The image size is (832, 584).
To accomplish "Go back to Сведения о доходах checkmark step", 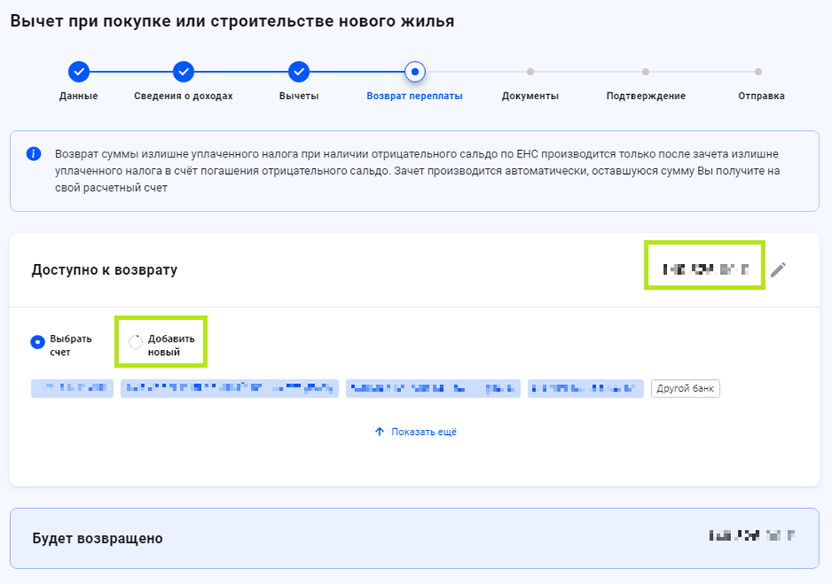I will tap(183, 72).
